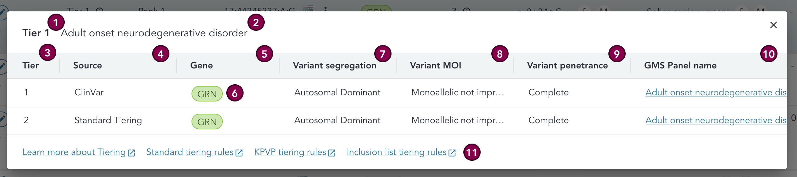Open the panel name link in ClinVar row
Screen dimensions: 797x177
tap(715, 92)
